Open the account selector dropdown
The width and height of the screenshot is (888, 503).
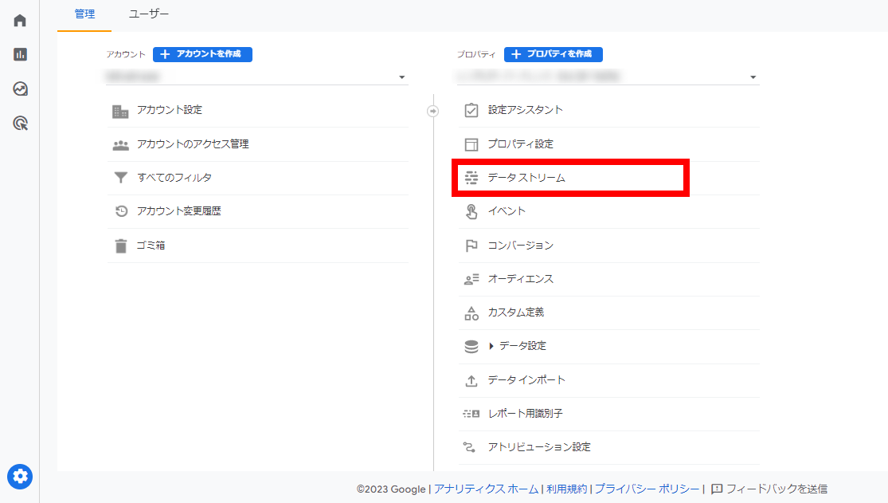click(x=401, y=77)
